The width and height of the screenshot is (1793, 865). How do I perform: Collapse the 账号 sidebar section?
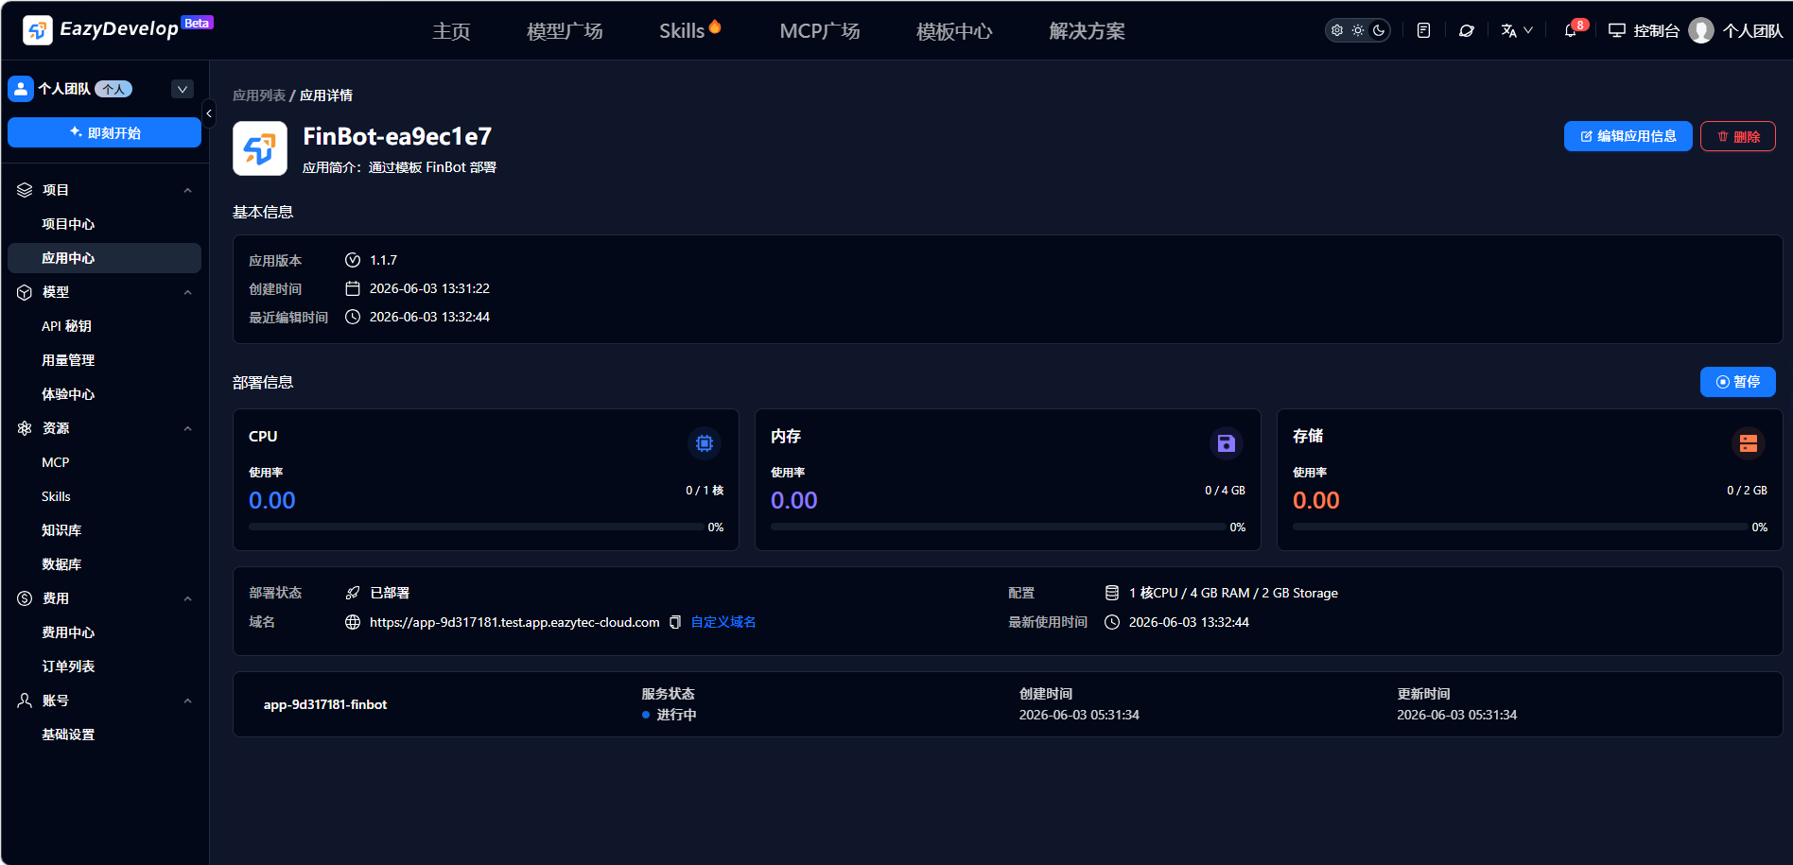click(187, 701)
